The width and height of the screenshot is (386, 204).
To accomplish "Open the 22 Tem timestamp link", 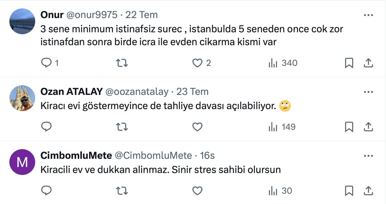I will coord(141,15).
